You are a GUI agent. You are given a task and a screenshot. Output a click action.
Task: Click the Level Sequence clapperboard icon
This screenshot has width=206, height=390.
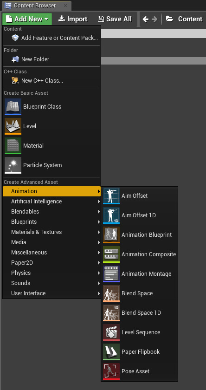pyautogui.click(x=111, y=332)
